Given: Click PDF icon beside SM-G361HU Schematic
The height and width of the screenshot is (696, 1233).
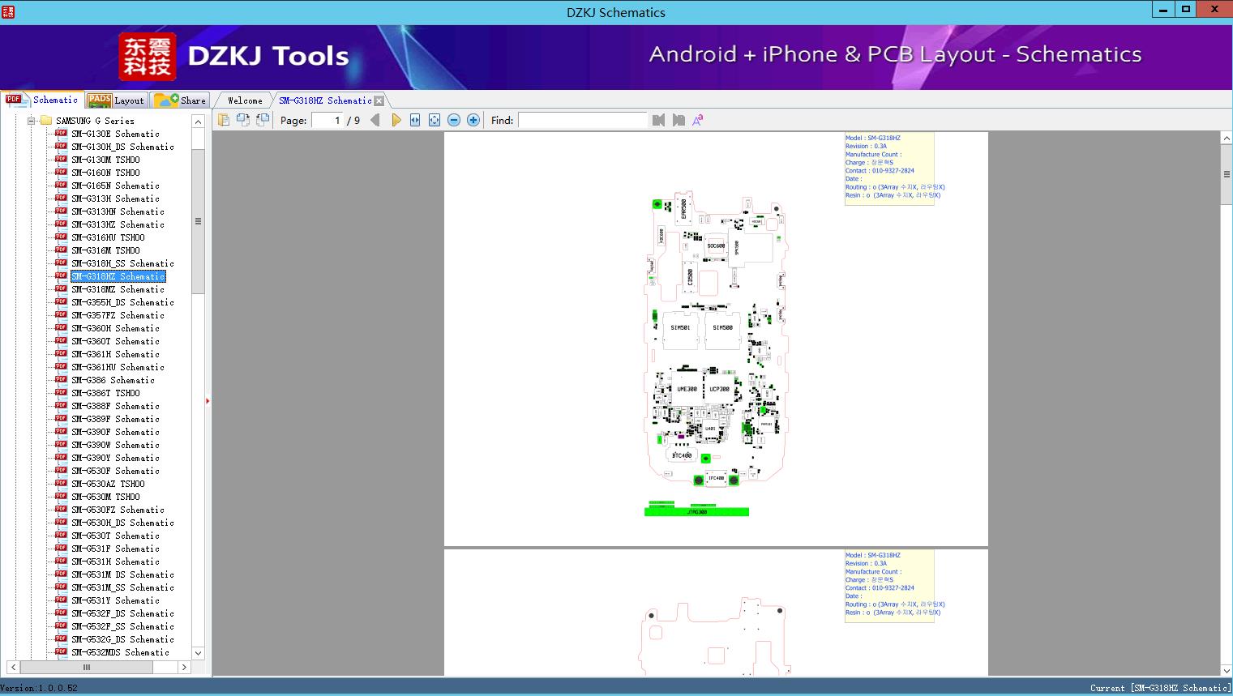Looking at the screenshot, I should click(61, 366).
